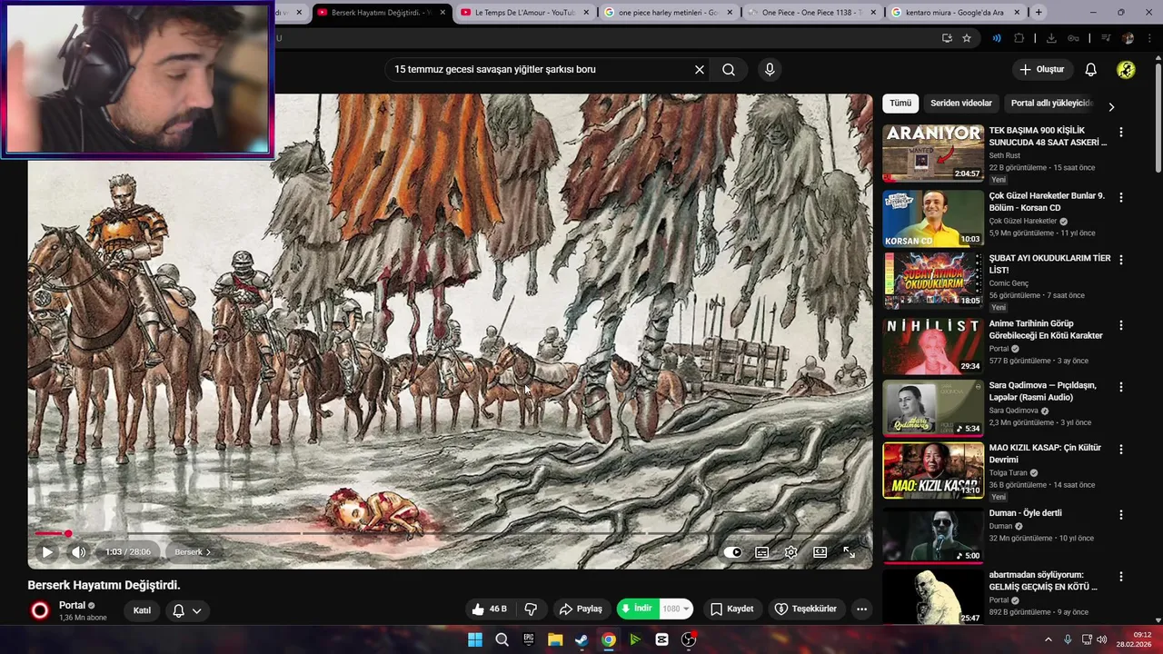Open notification bell dropdown for Portal channel
Viewport: 1163px width, 654px height.
[186, 610]
